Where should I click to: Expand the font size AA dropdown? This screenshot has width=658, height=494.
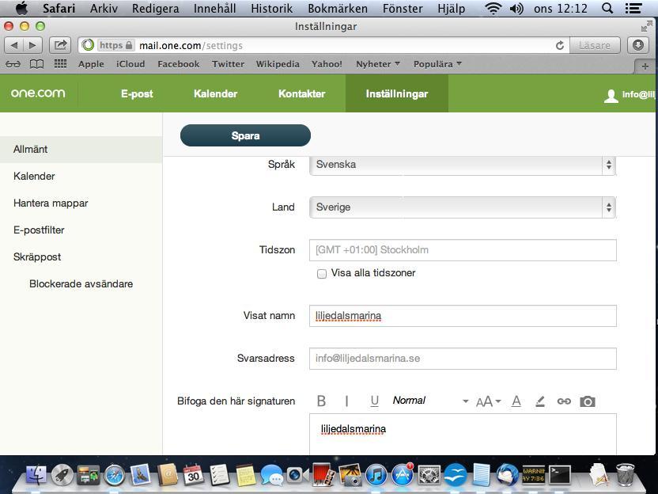pos(488,401)
